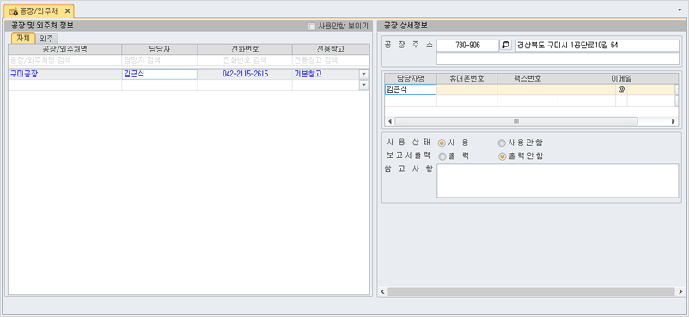
Task: Select the 구미공장 cell
Action: [64, 74]
